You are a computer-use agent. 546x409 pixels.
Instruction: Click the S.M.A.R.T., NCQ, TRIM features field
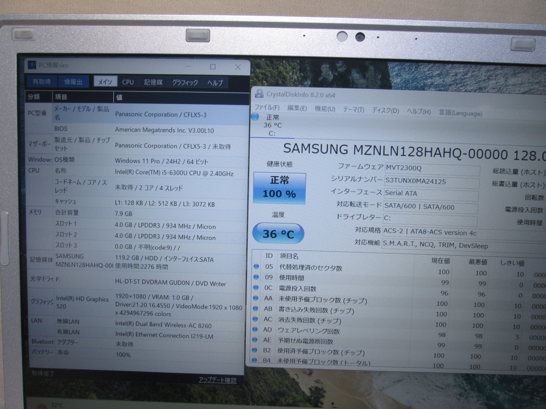click(463, 245)
